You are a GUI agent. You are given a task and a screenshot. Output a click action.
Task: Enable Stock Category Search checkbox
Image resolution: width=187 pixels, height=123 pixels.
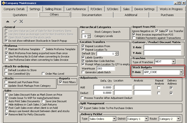(x=83, y=32)
